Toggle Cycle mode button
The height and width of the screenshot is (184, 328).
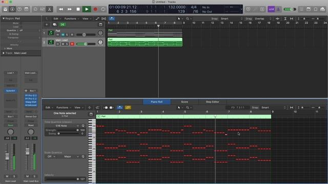point(104,9)
